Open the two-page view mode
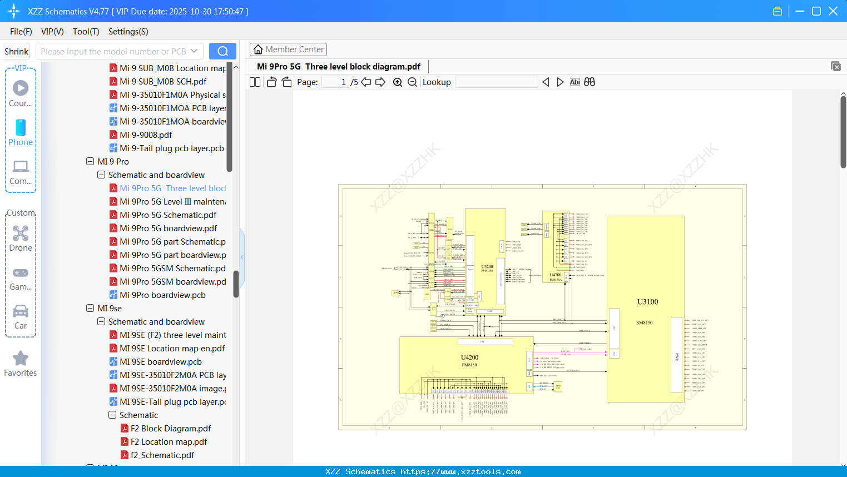This screenshot has height=477, width=847. tap(254, 82)
